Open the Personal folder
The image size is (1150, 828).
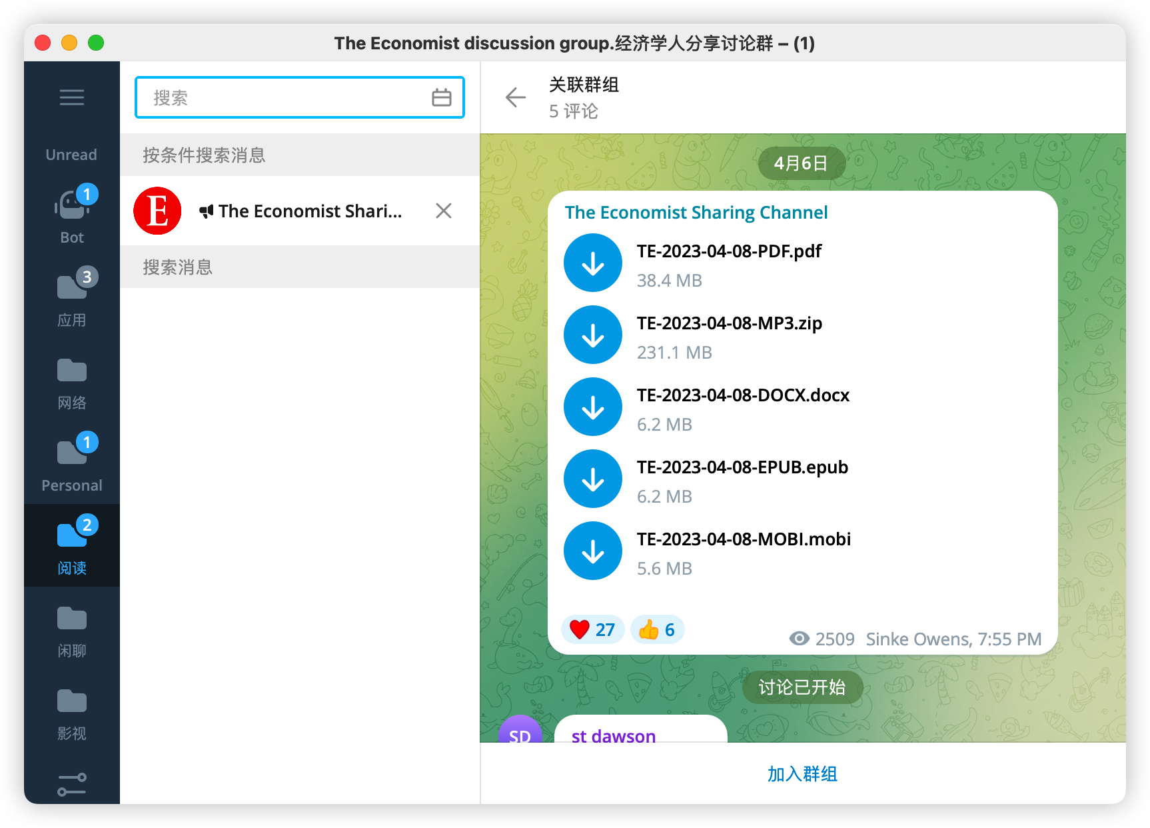[72, 463]
